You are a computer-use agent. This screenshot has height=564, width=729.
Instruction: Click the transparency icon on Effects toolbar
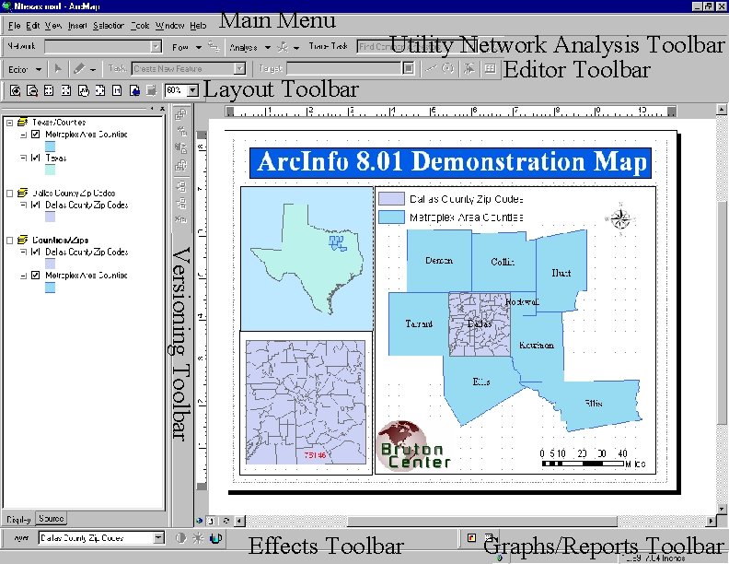[215, 538]
